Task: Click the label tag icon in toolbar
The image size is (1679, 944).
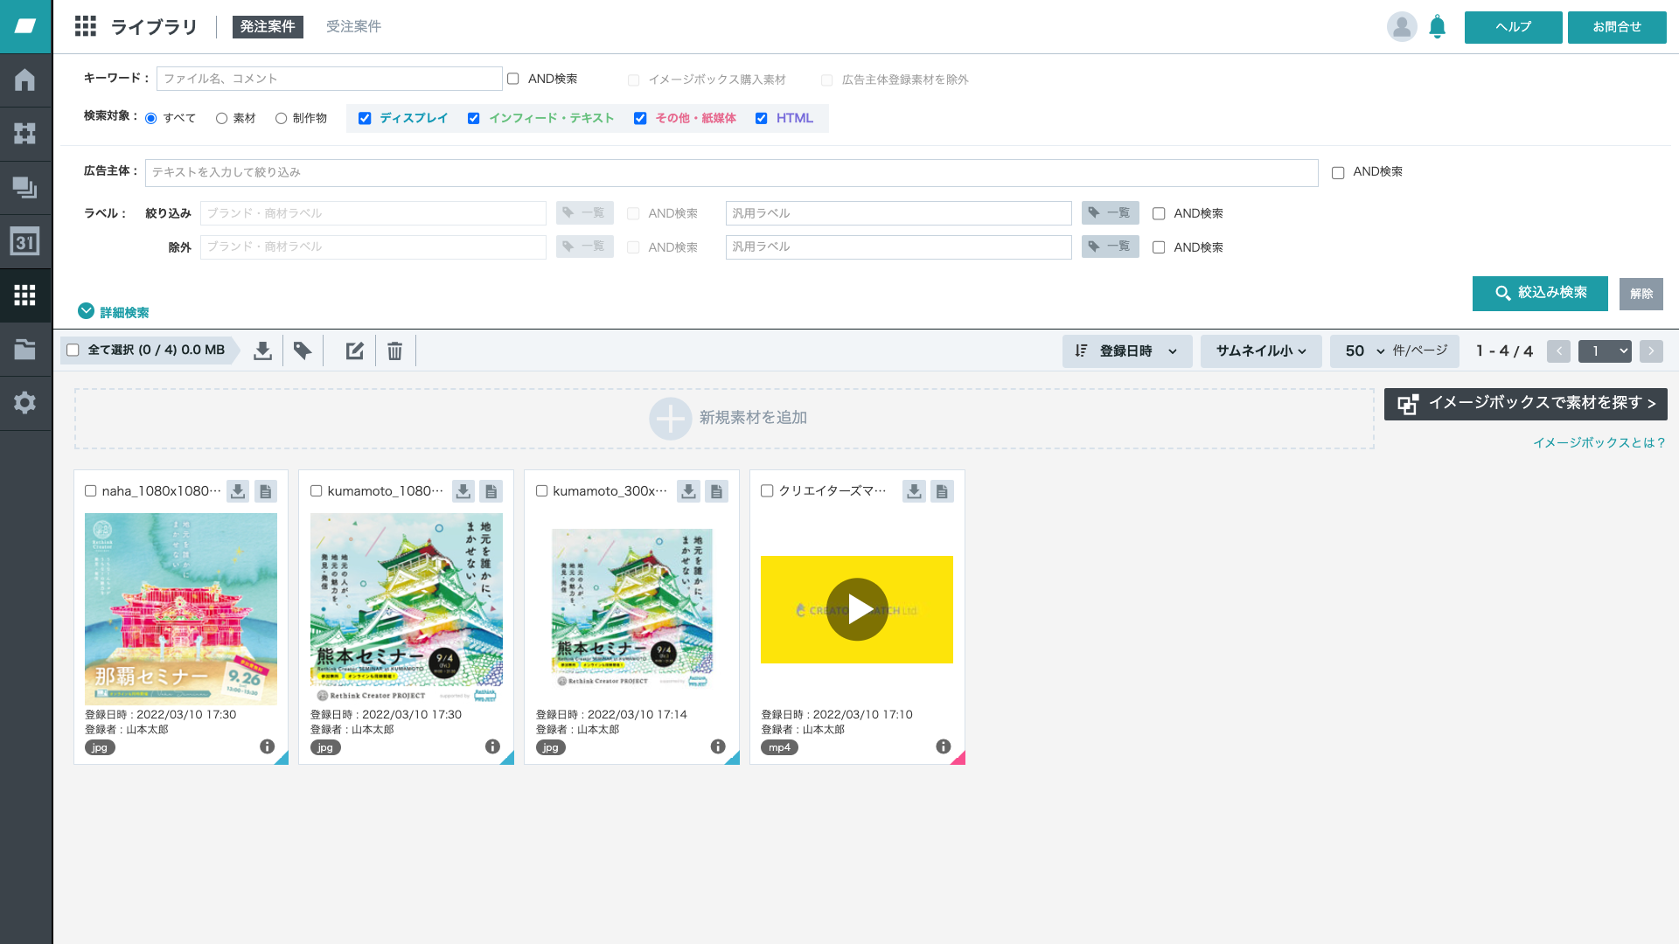Action: [x=303, y=351]
